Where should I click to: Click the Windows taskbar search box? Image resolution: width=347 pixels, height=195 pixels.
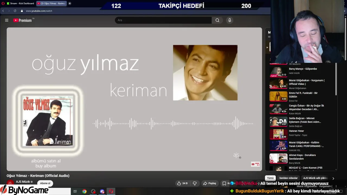click(60, 191)
